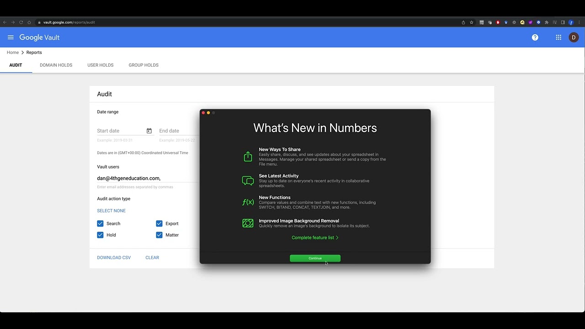Open the browser profile avatar
585x329 pixels.
coord(571,22)
